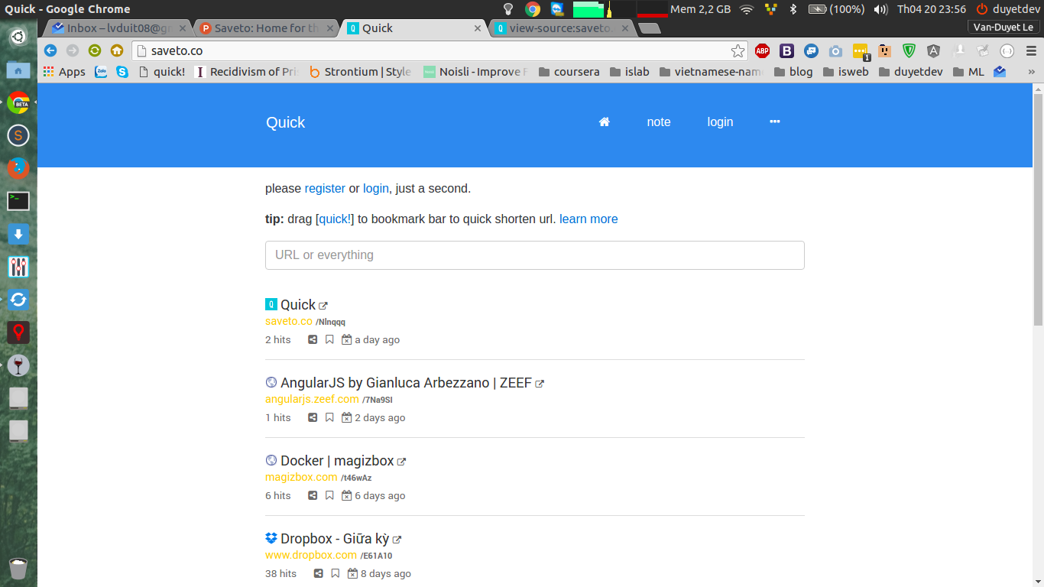Open the learn more link

coord(588,219)
